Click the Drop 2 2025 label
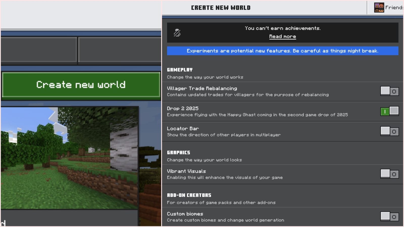Screen dimensions: 404x227 [x=182, y=108]
